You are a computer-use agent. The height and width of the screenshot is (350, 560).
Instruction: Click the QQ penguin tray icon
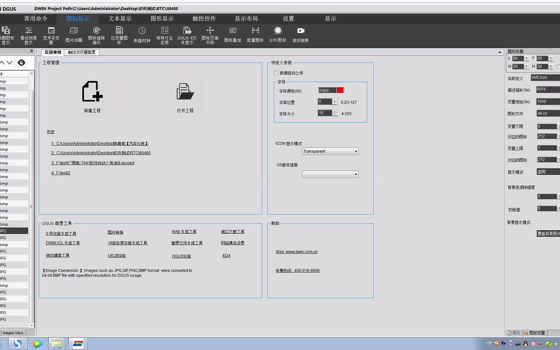click(525, 344)
